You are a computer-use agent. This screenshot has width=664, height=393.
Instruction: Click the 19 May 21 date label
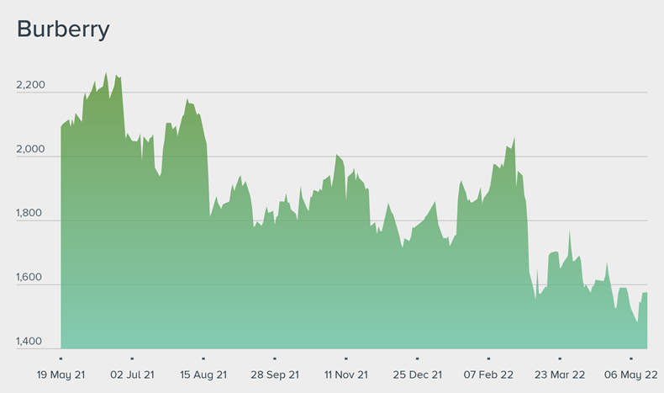(x=61, y=374)
